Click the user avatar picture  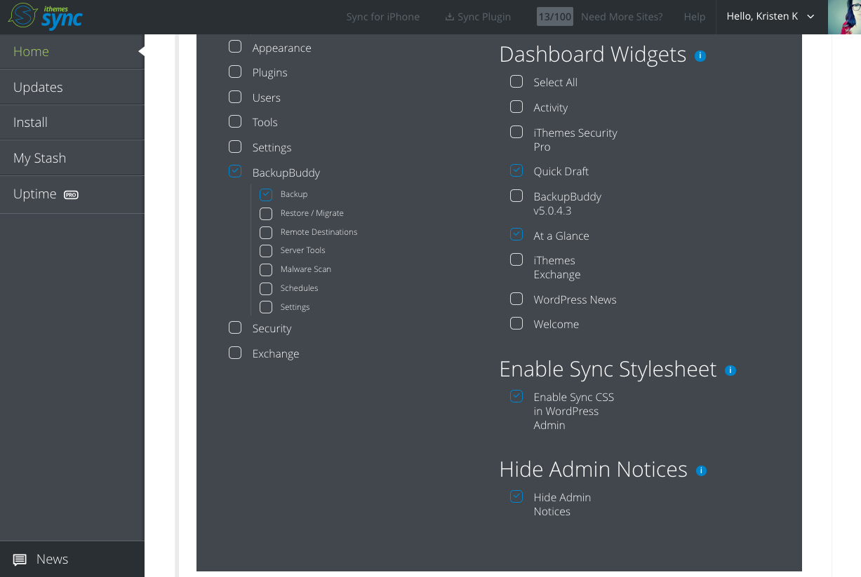tap(844, 17)
